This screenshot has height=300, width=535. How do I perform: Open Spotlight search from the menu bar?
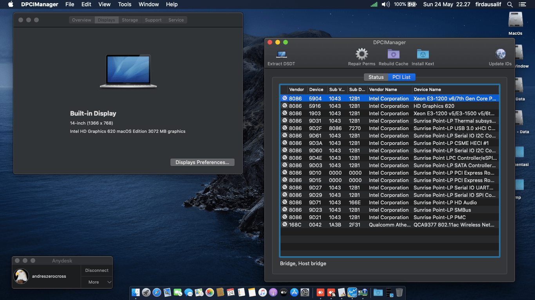(510, 4)
